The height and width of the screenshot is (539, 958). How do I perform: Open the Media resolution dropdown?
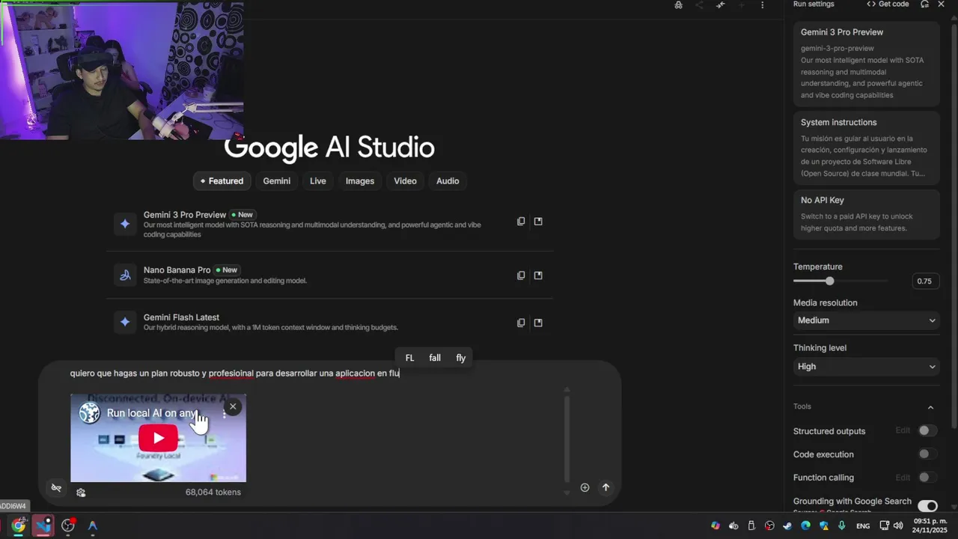coord(866,320)
